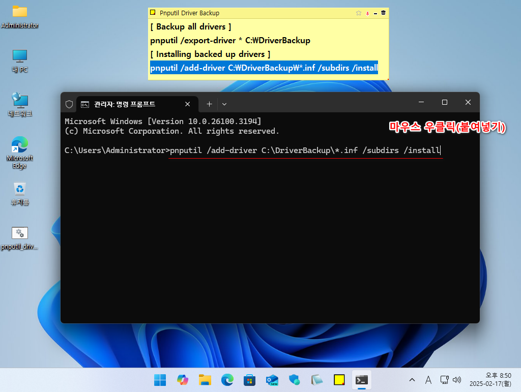This screenshot has width=521, height=392.
Task: Open the Windows Start menu
Action: pyautogui.click(x=160, y=380)
